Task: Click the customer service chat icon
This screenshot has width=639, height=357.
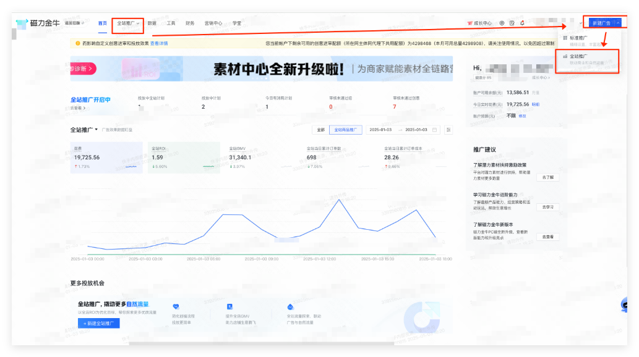Action: coord(624,304)
